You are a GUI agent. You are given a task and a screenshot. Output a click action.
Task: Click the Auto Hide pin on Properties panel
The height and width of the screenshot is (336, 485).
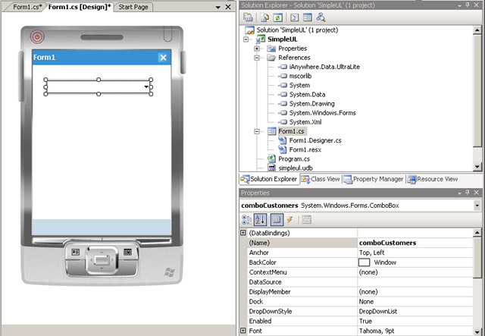(468, 193)
